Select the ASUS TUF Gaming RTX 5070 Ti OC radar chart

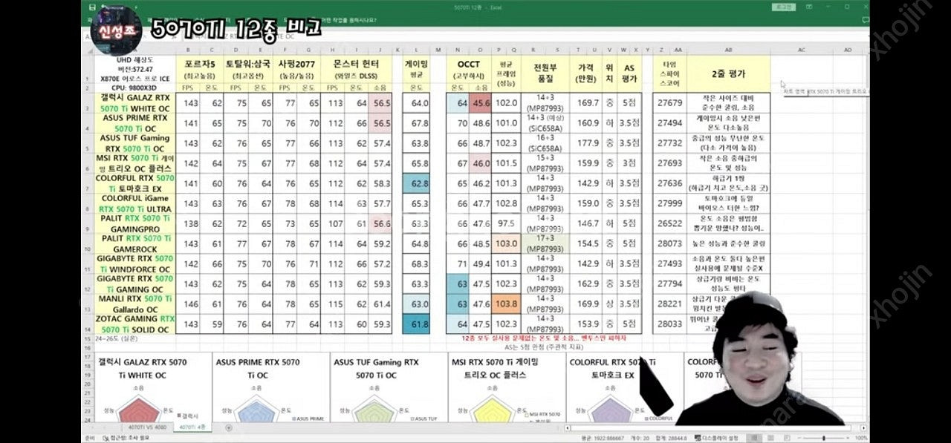(389, 387)
